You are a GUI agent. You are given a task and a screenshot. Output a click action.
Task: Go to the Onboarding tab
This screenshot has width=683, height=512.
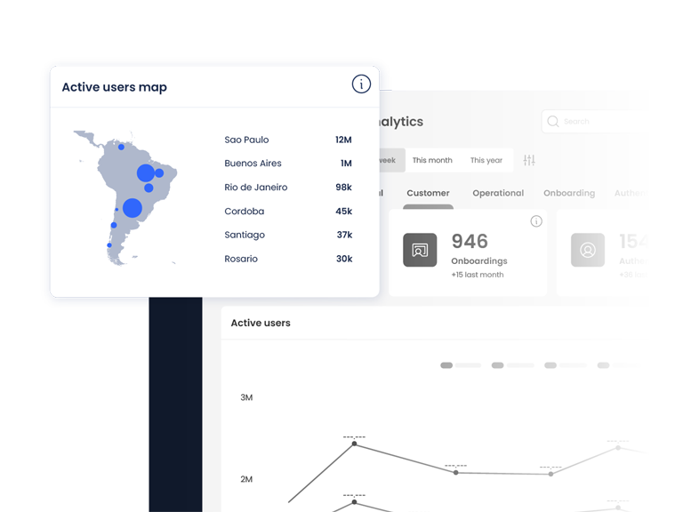569,193
